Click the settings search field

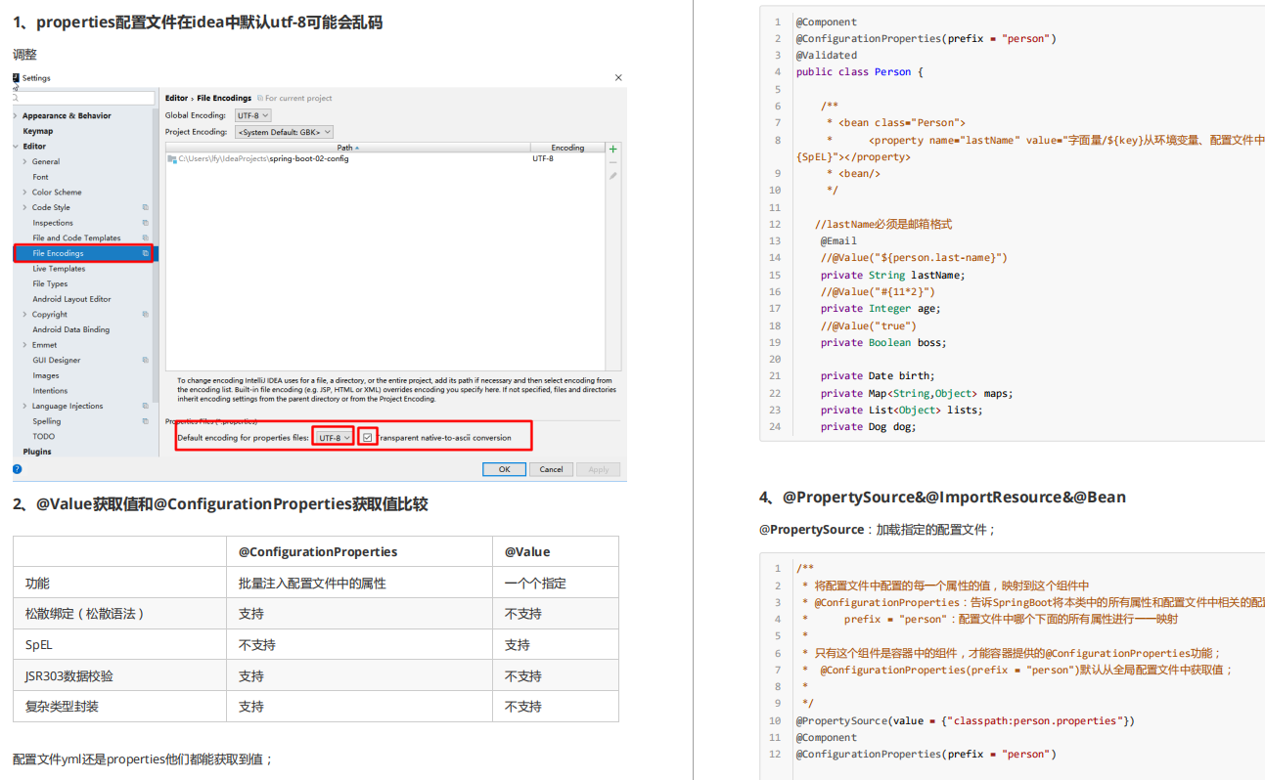pos(83,97)
